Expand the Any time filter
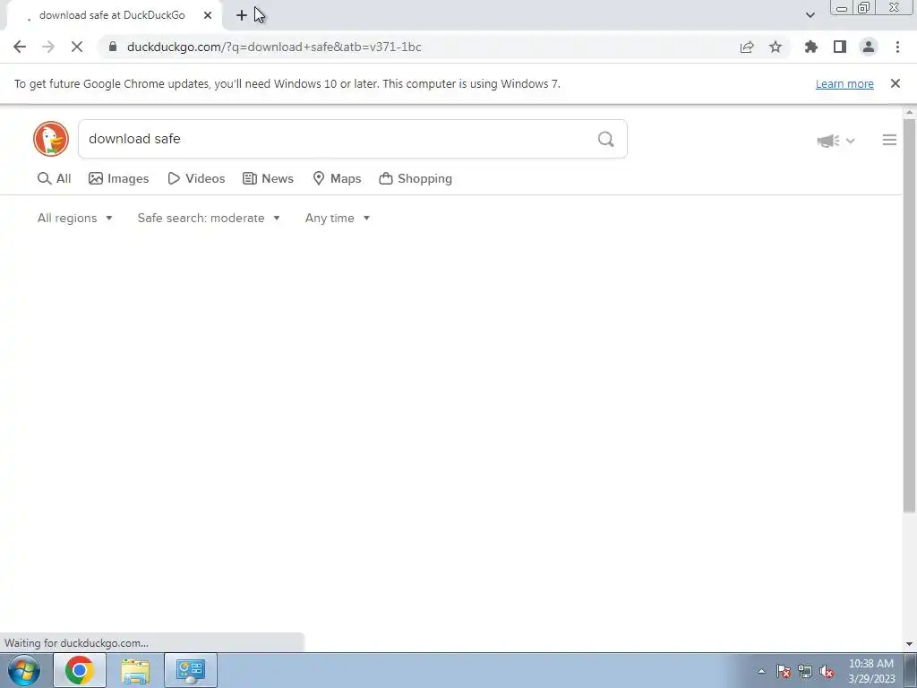Viewport: 917px width, 688px height. tap(338, 219)
